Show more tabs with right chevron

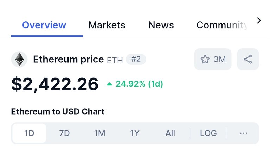click(x=259, y=20)
